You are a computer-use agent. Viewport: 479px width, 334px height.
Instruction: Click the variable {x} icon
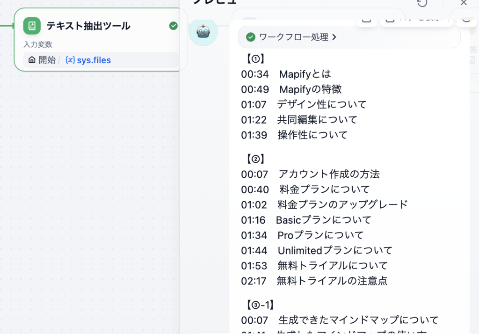[70, 60]
